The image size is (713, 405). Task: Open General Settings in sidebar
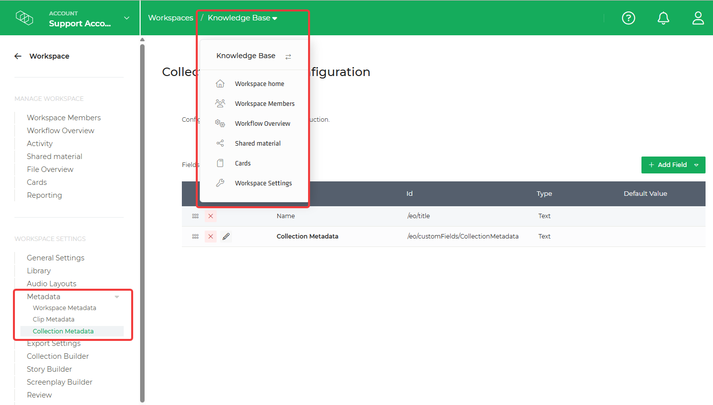click(56, 258)
